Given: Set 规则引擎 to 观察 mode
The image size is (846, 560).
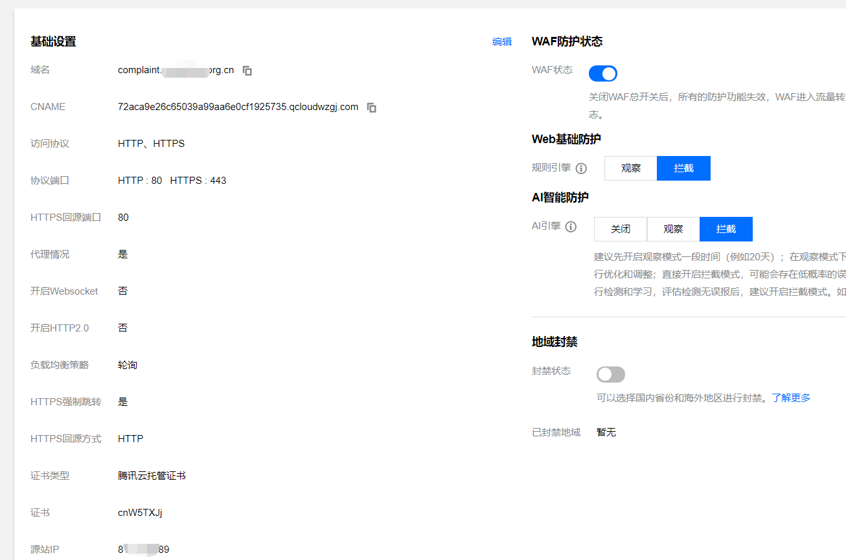Looking at the screenshot, I should coord(631,168).
